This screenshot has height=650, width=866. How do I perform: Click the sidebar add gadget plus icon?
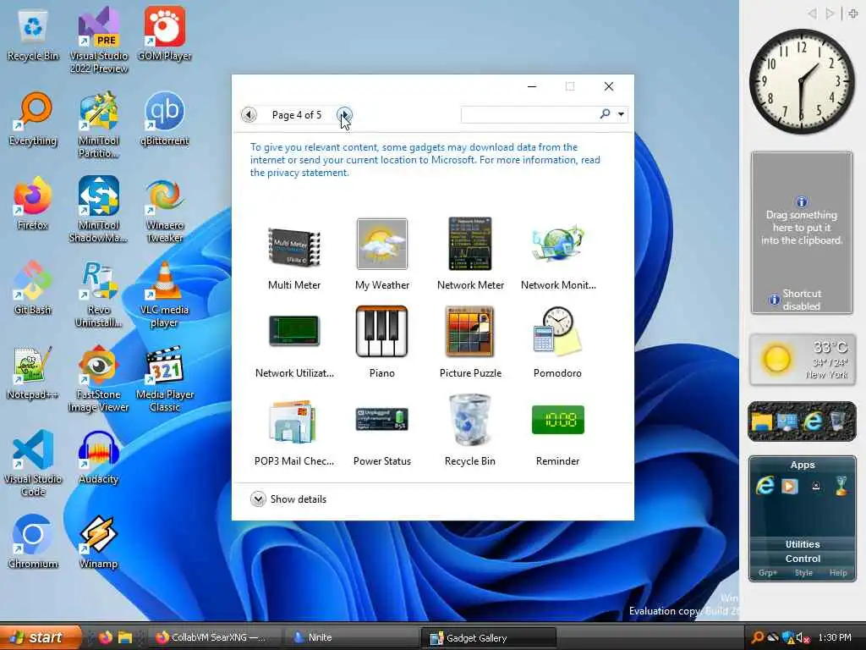coord(852,14)
